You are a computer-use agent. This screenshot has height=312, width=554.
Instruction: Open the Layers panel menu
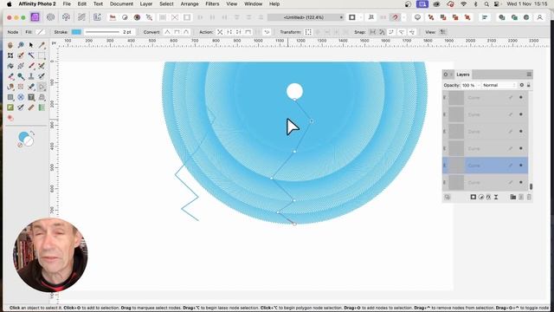pos(529,75)
